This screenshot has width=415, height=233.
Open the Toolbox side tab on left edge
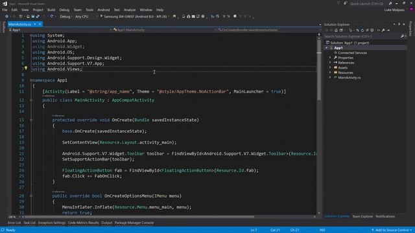pyautogui.click(x=3, y=27)
